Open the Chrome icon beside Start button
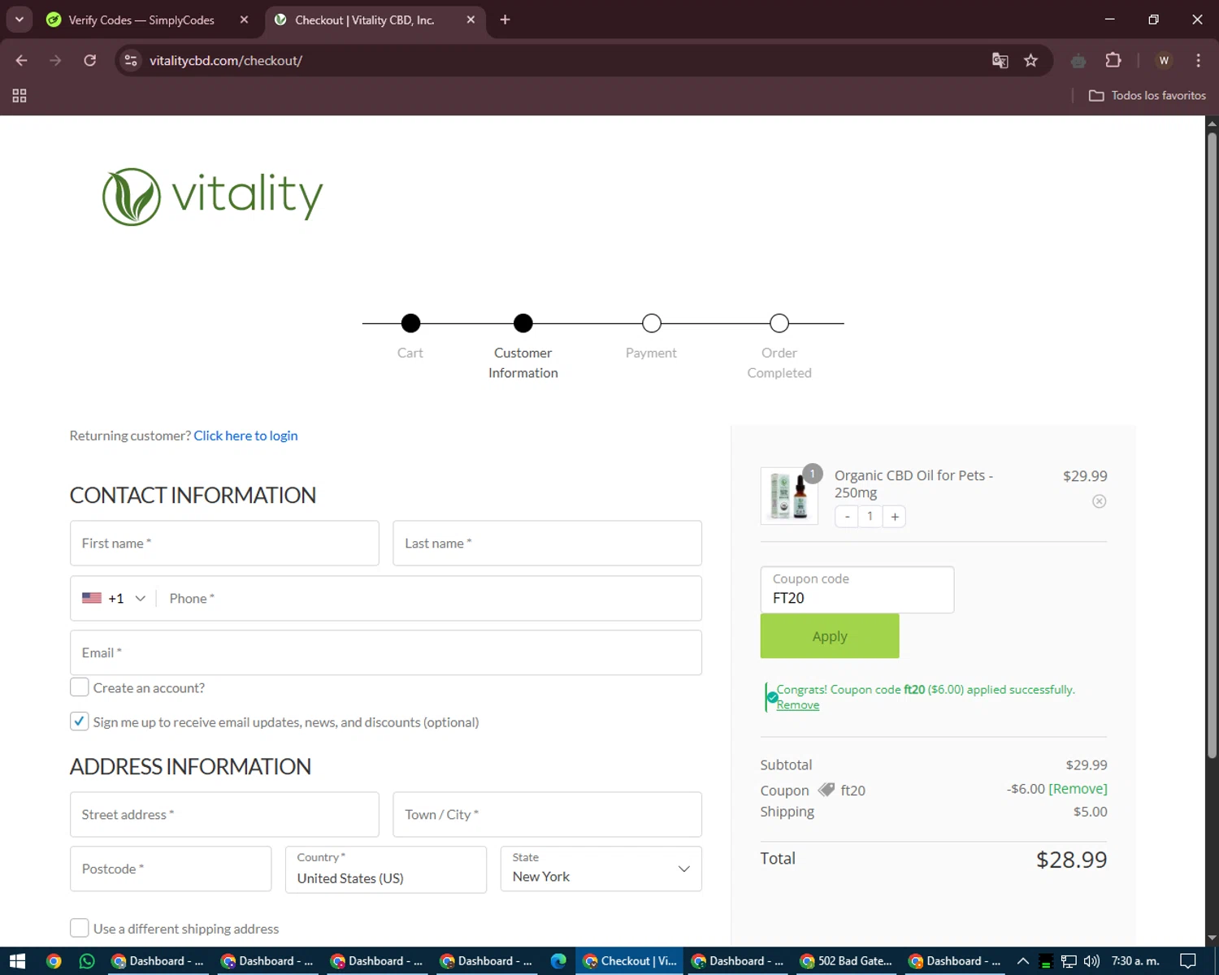The width and height of the screenshot is (1219, 975). [x=54, y=961]
